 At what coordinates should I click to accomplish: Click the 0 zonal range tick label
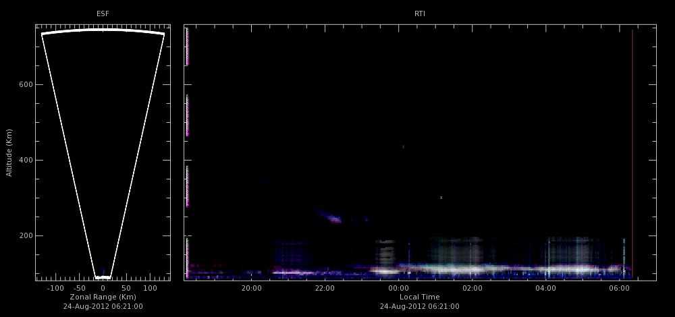point(103,288)
